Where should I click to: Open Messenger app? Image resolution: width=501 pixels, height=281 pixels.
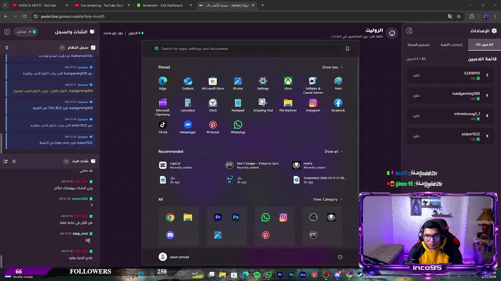point(188,127)
